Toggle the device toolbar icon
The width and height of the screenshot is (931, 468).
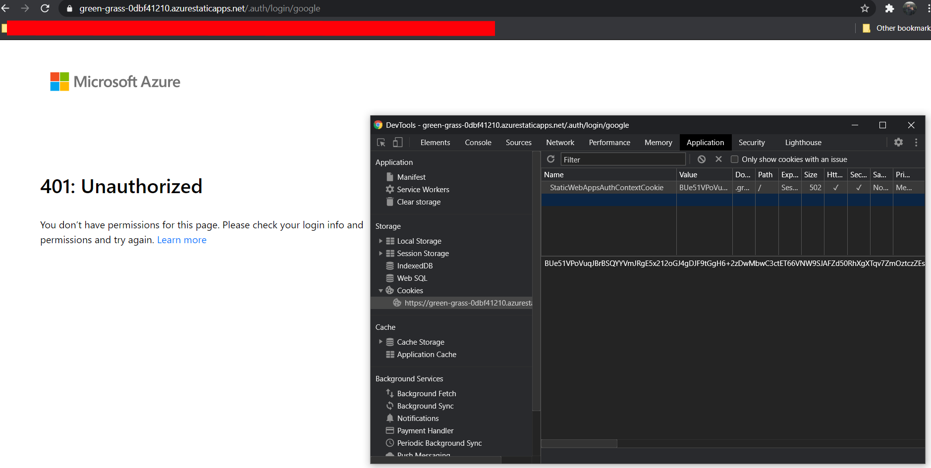397,143
